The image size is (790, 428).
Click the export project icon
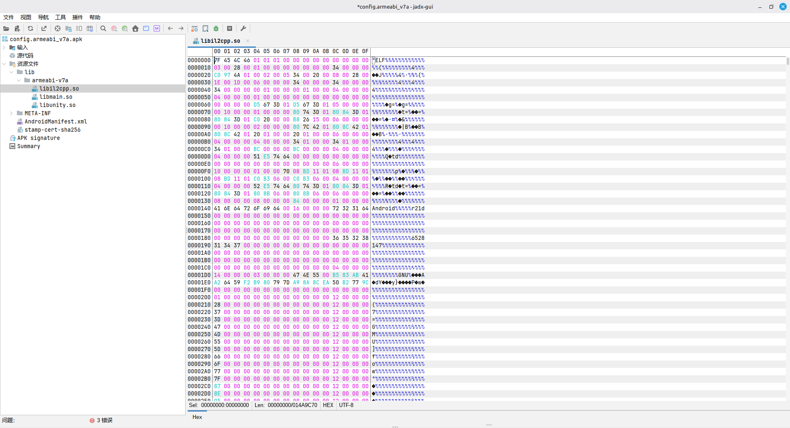[44, 28]
